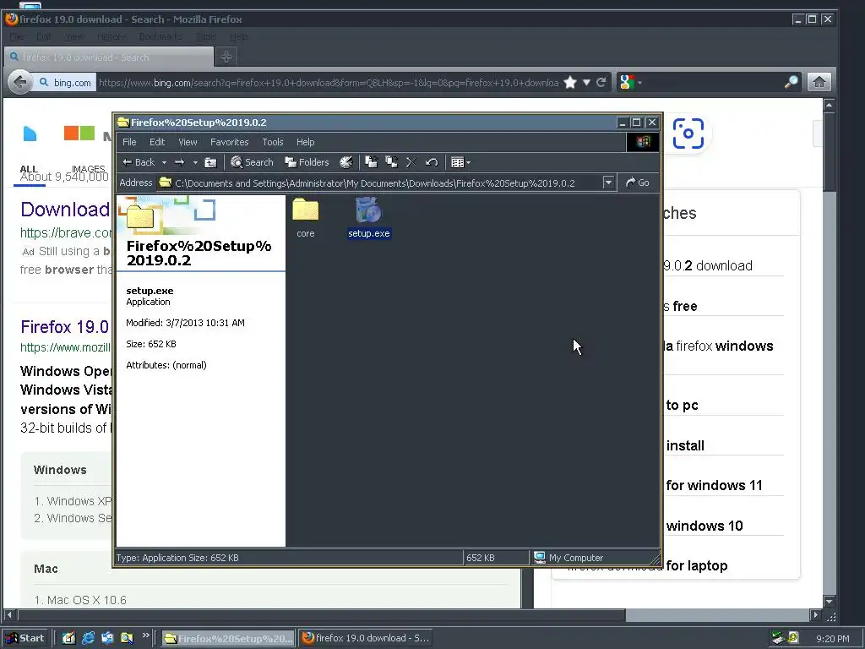Click the Firefox back arrow button
The height and width of the screenshot is (649, 865).
pos(20,83)
